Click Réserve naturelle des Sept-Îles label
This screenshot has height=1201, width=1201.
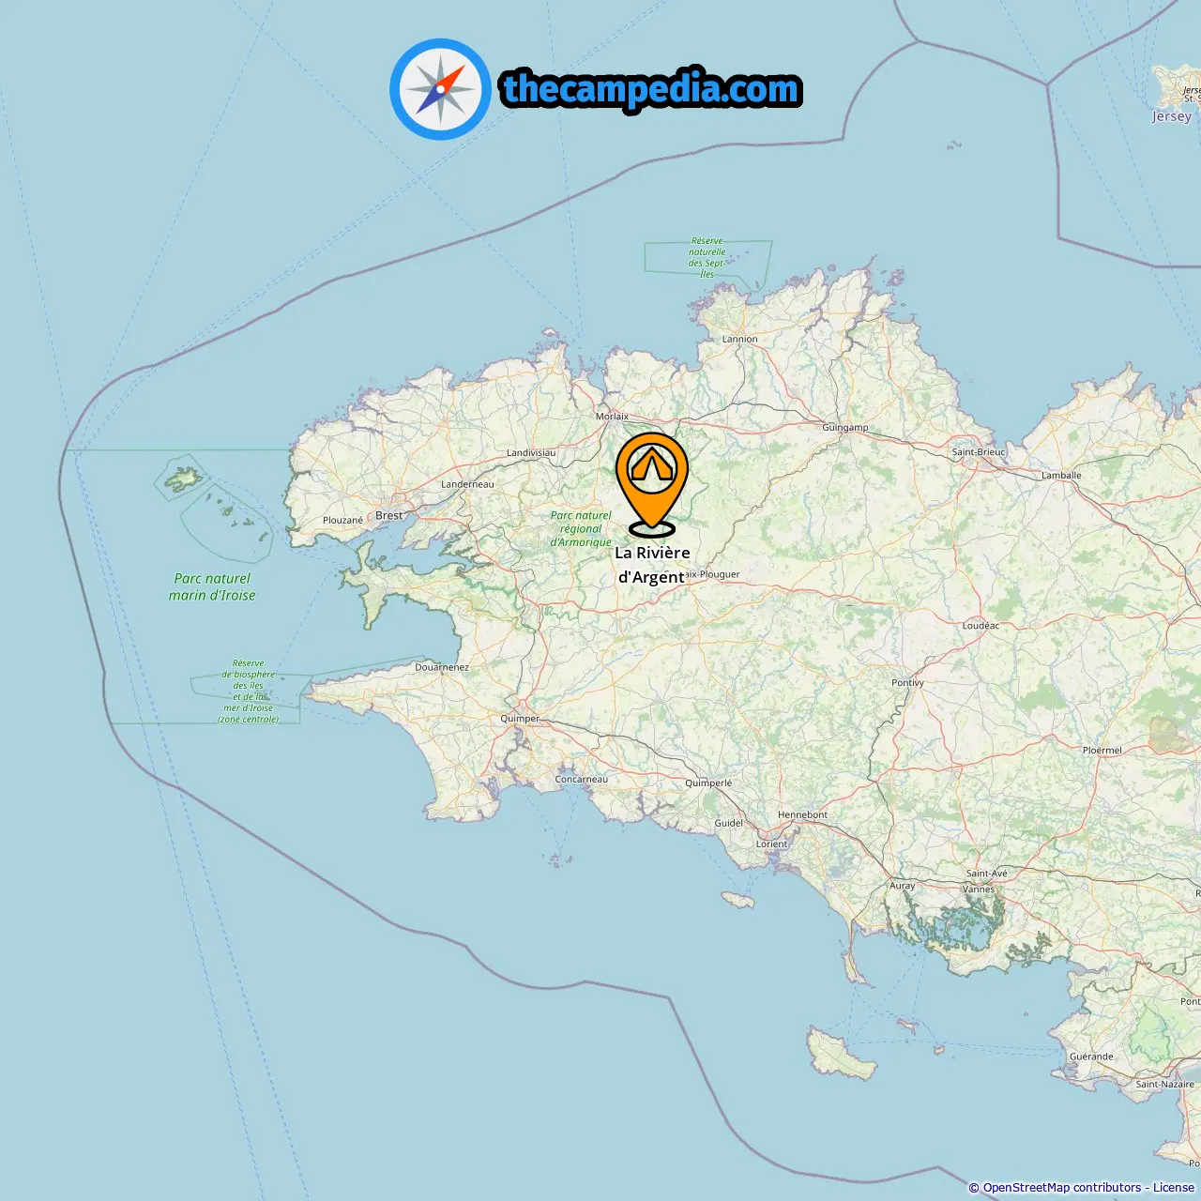[x=707, y=257]
